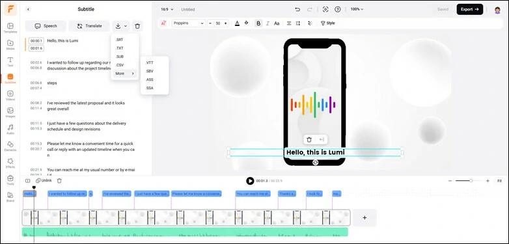Open line spacing options
This screenshot has height=244, width=509.
point(298,23)
